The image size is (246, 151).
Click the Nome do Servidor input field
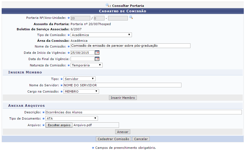[x=122, y=85]
